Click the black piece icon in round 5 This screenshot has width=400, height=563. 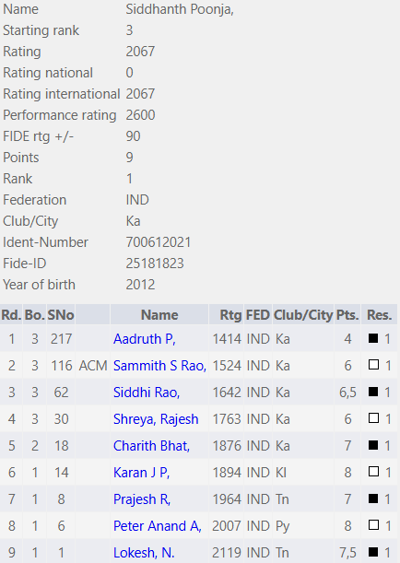pyautogui.click(x=373, y=445)
